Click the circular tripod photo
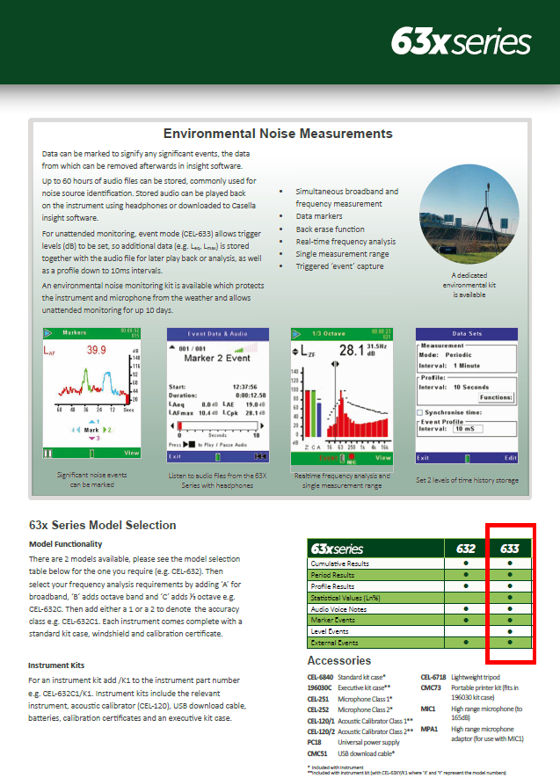The width and height of the screenshot is (560, 778). click(x=469, y=214)
